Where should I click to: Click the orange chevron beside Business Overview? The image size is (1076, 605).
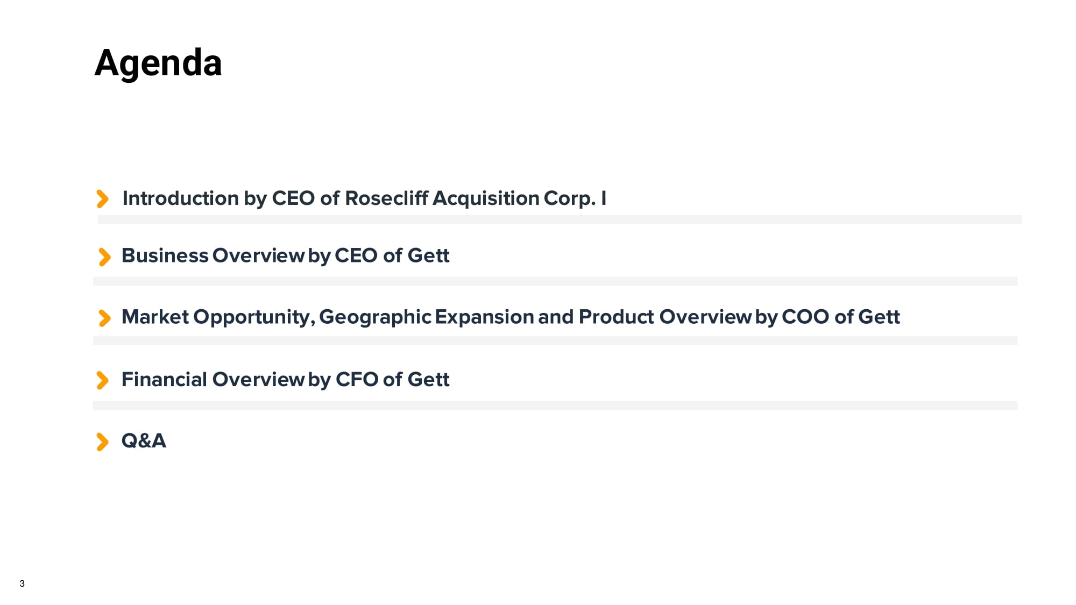(x=104, y=257)
